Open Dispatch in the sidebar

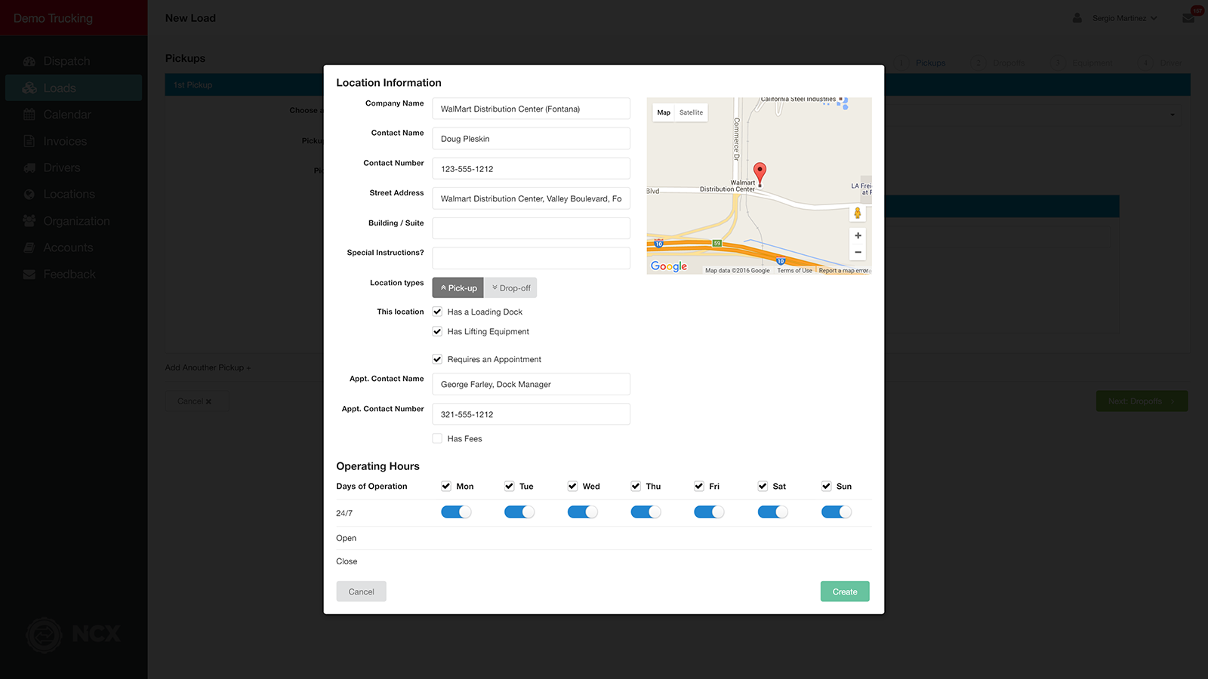[66, 61]
